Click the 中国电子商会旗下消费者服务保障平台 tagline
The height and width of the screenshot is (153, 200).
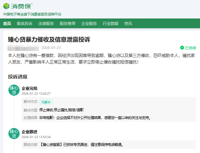[x=32, y=14]
